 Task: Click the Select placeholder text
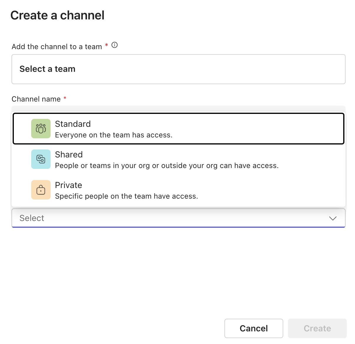tap(32, 218)
